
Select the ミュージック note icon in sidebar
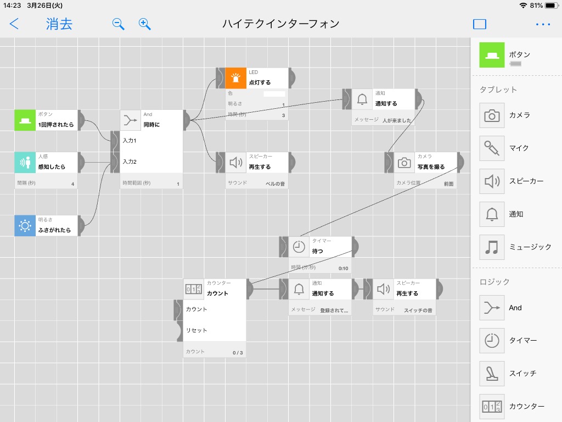coord(492,247)
